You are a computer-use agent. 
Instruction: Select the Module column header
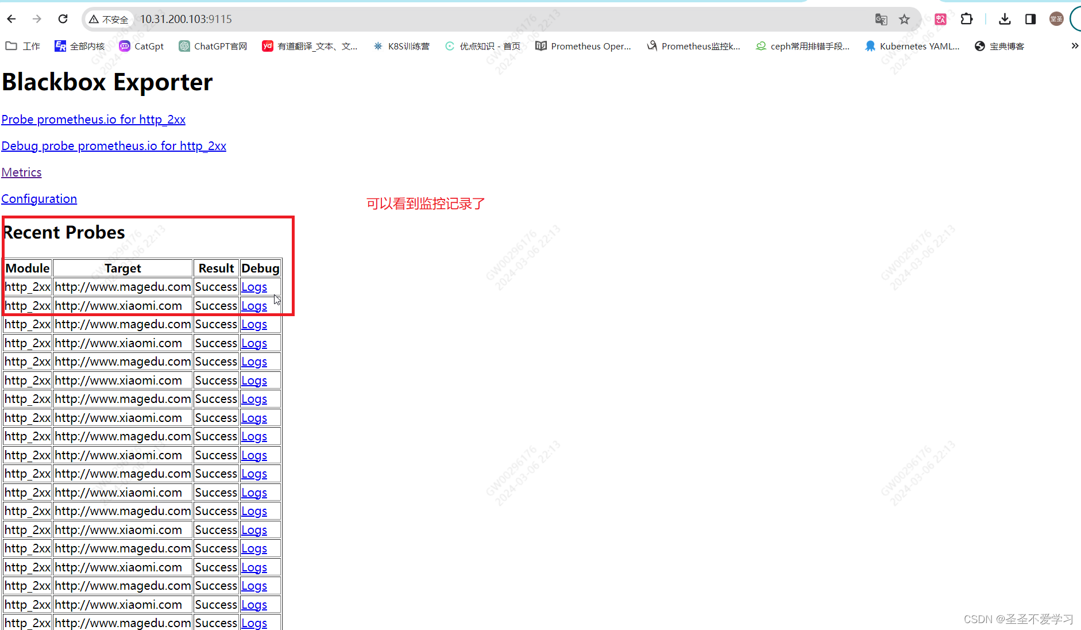28,268
